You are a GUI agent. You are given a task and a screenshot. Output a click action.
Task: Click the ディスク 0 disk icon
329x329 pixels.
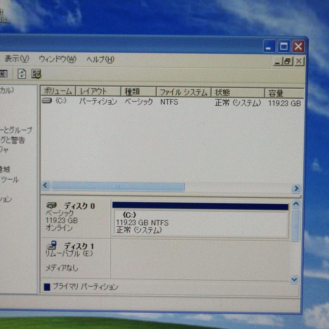51,205
